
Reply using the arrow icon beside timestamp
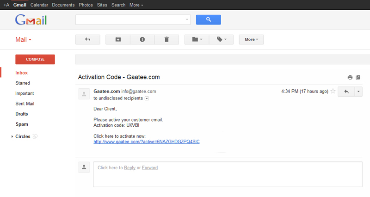346,92
